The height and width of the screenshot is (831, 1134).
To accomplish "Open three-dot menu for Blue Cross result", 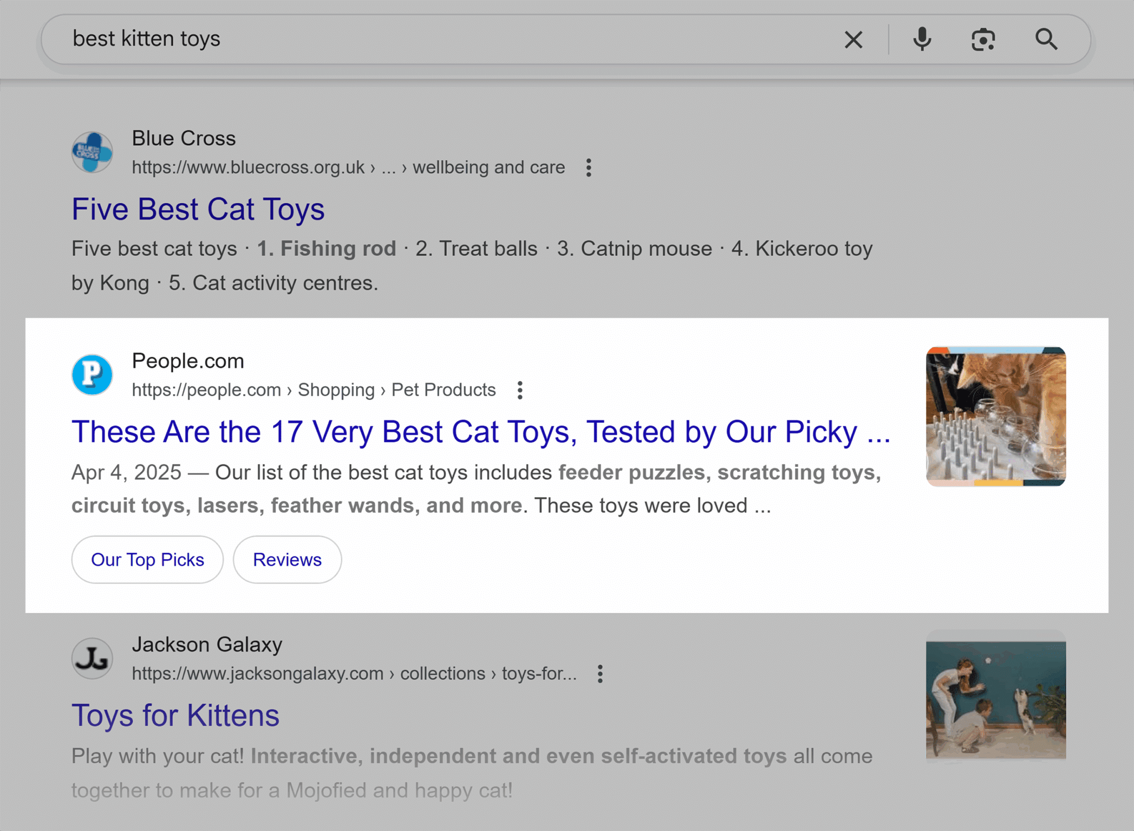I will 589,168.
